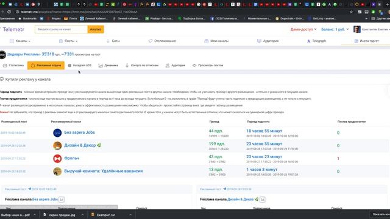
Task: Select the Рекламная отдача tab
Action: 46,65
